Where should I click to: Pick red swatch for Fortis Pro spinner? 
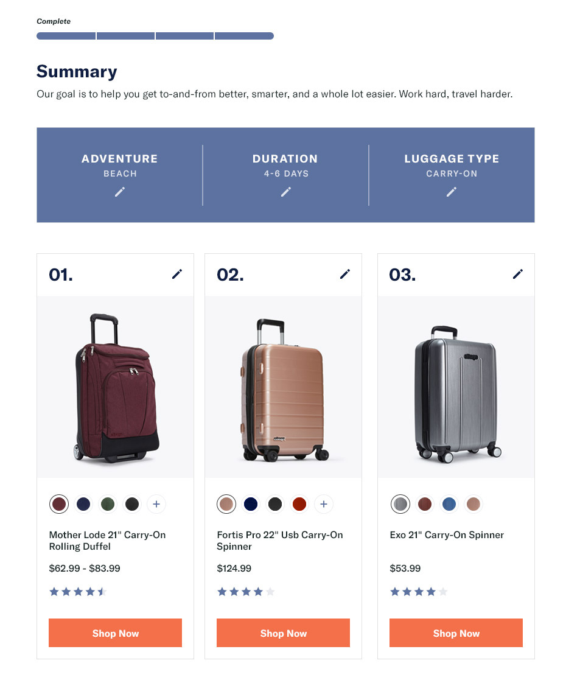(x=299, y=504)
